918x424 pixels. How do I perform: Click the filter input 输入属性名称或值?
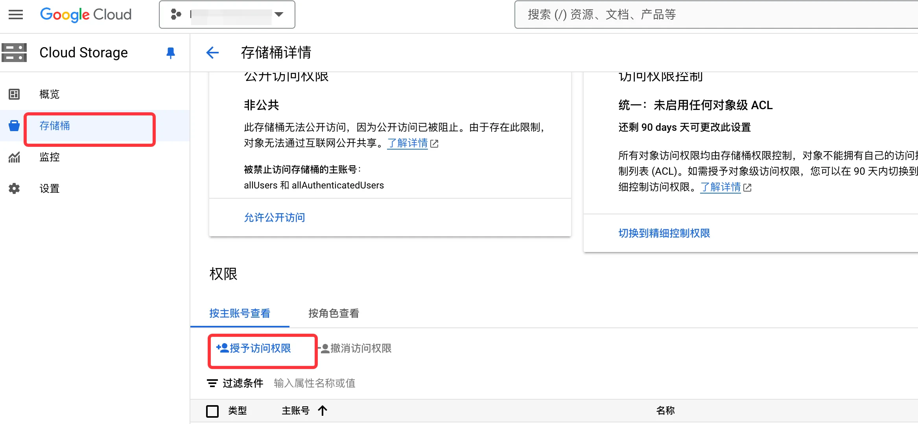315,383
